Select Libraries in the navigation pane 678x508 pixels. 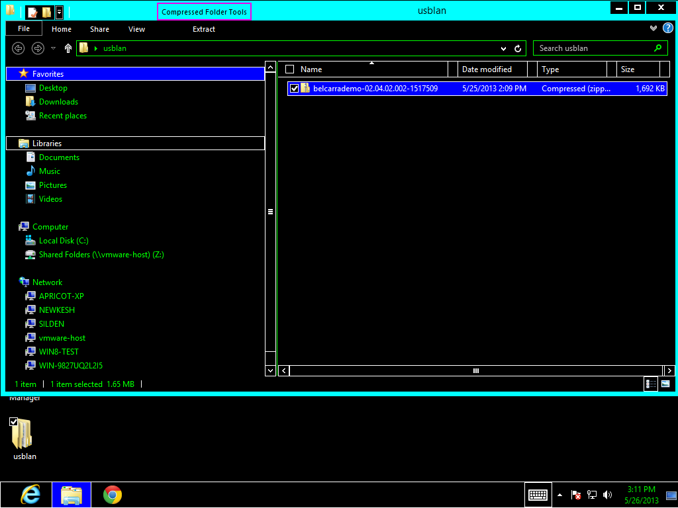click(135, 144)
